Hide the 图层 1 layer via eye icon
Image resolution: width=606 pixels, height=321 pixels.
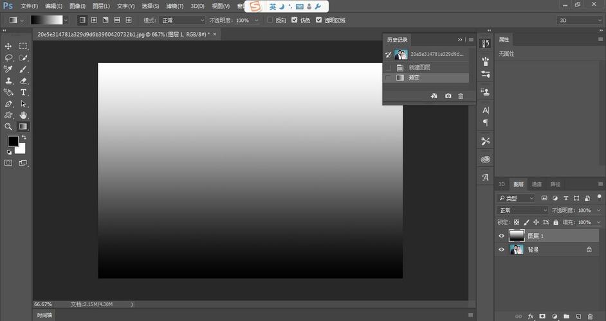tap(502, 236)
